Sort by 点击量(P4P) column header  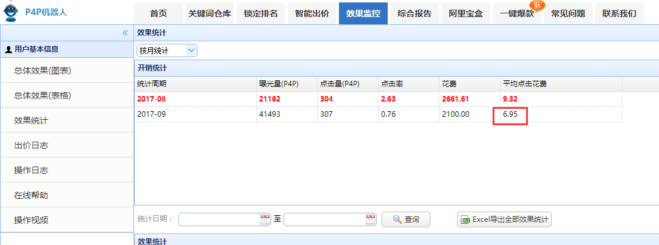[347, 84]
